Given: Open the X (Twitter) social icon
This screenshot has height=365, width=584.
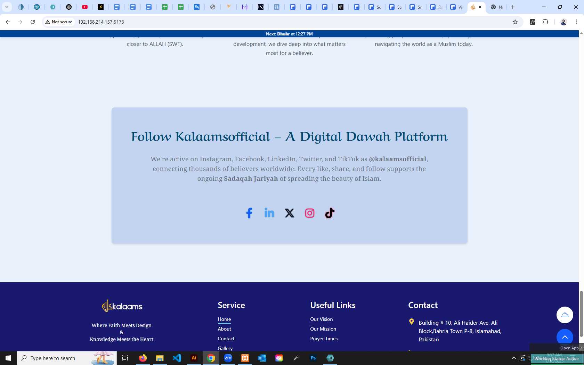Looking at the screenshot, I should click(x=290, y=213).
